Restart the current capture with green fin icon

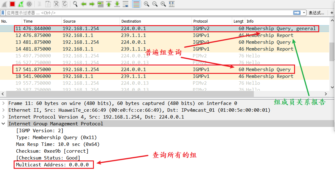pyautogui.click(x=21, y=4)
